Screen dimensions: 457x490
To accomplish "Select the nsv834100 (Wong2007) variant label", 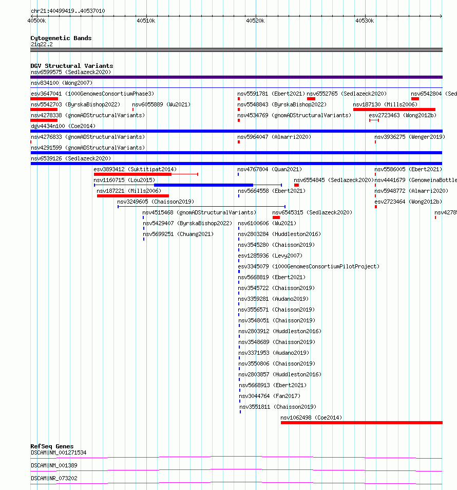I will click(62, 83).
